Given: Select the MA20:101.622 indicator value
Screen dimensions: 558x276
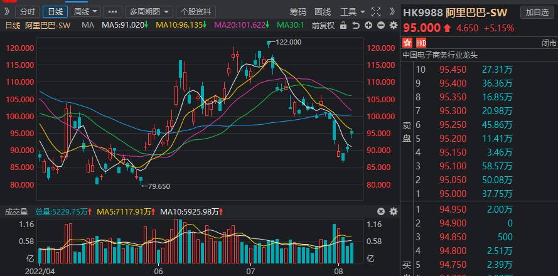Looking at the screenshot, I should (x=242, y=25).
